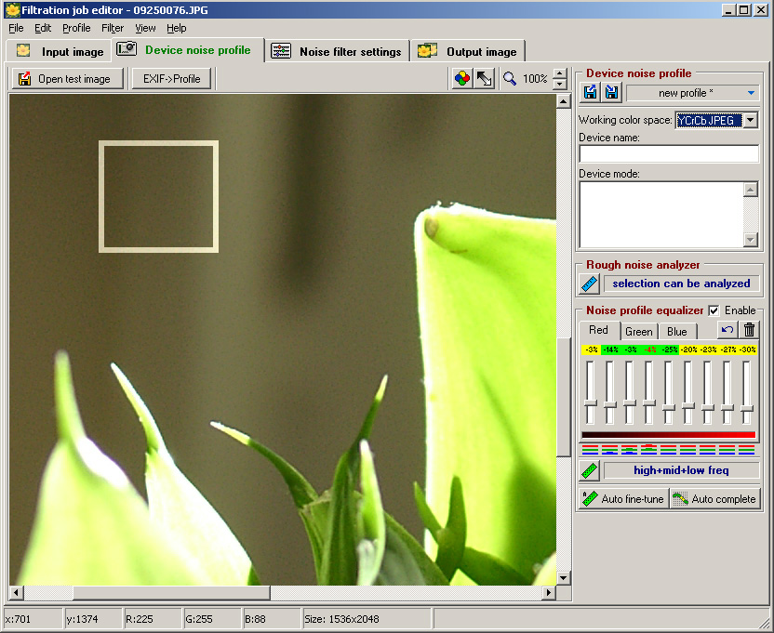Click the RGB color channels viewer icon
This screenshot has width=774, height=633.
pos(461,79)
